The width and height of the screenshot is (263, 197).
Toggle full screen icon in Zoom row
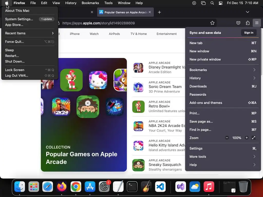point(253,138)
